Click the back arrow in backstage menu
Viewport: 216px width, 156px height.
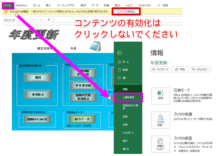pyautogui.click(x=120, y=53)
